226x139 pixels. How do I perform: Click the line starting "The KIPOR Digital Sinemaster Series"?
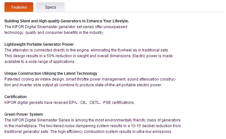pos(92,120)
